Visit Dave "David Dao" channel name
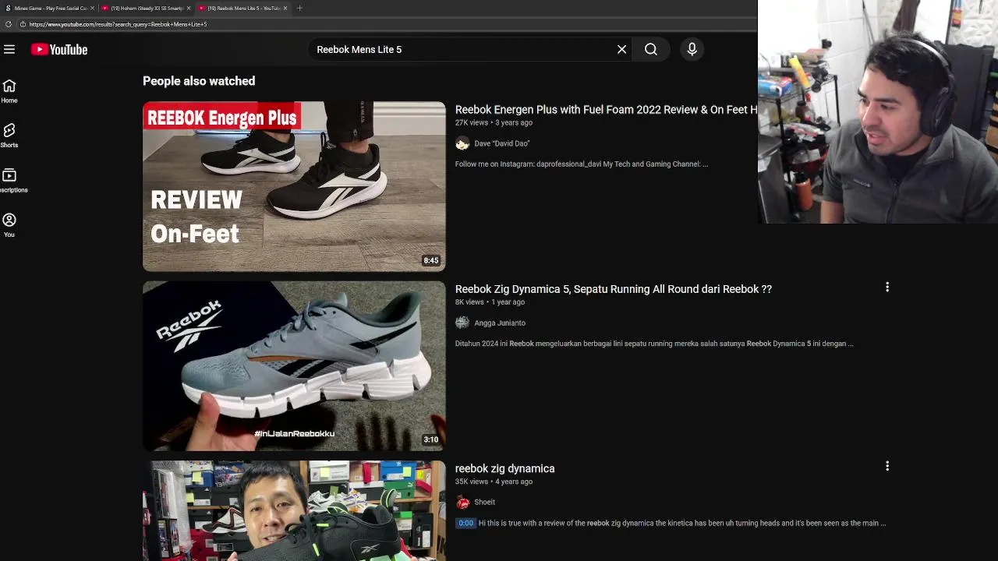Viewport: 998px width, 561px height. tap(501, 143)
